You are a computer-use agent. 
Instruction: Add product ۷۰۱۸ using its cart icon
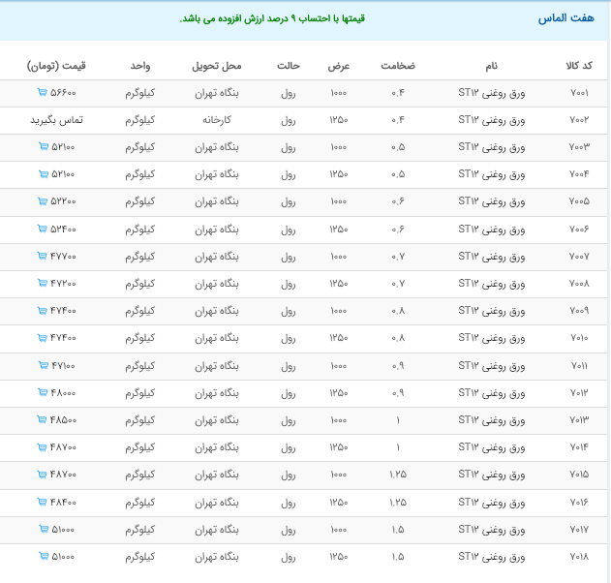[x=43, y=557]
